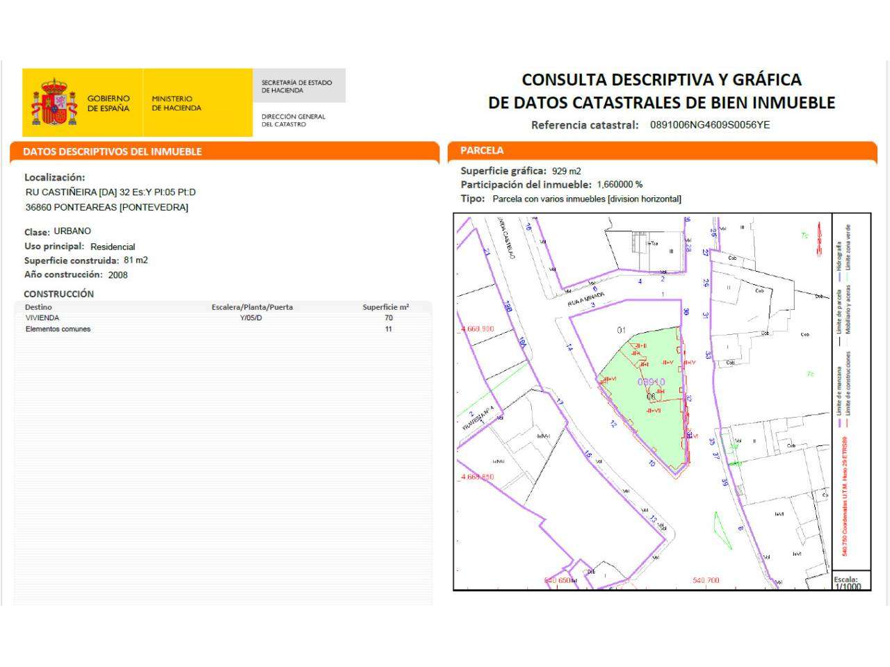The width and height of the screenshot is (890, 667).
Task: Click 'Parcela con varios inmuebles [division horizontal]'
Action: (587, 199)
